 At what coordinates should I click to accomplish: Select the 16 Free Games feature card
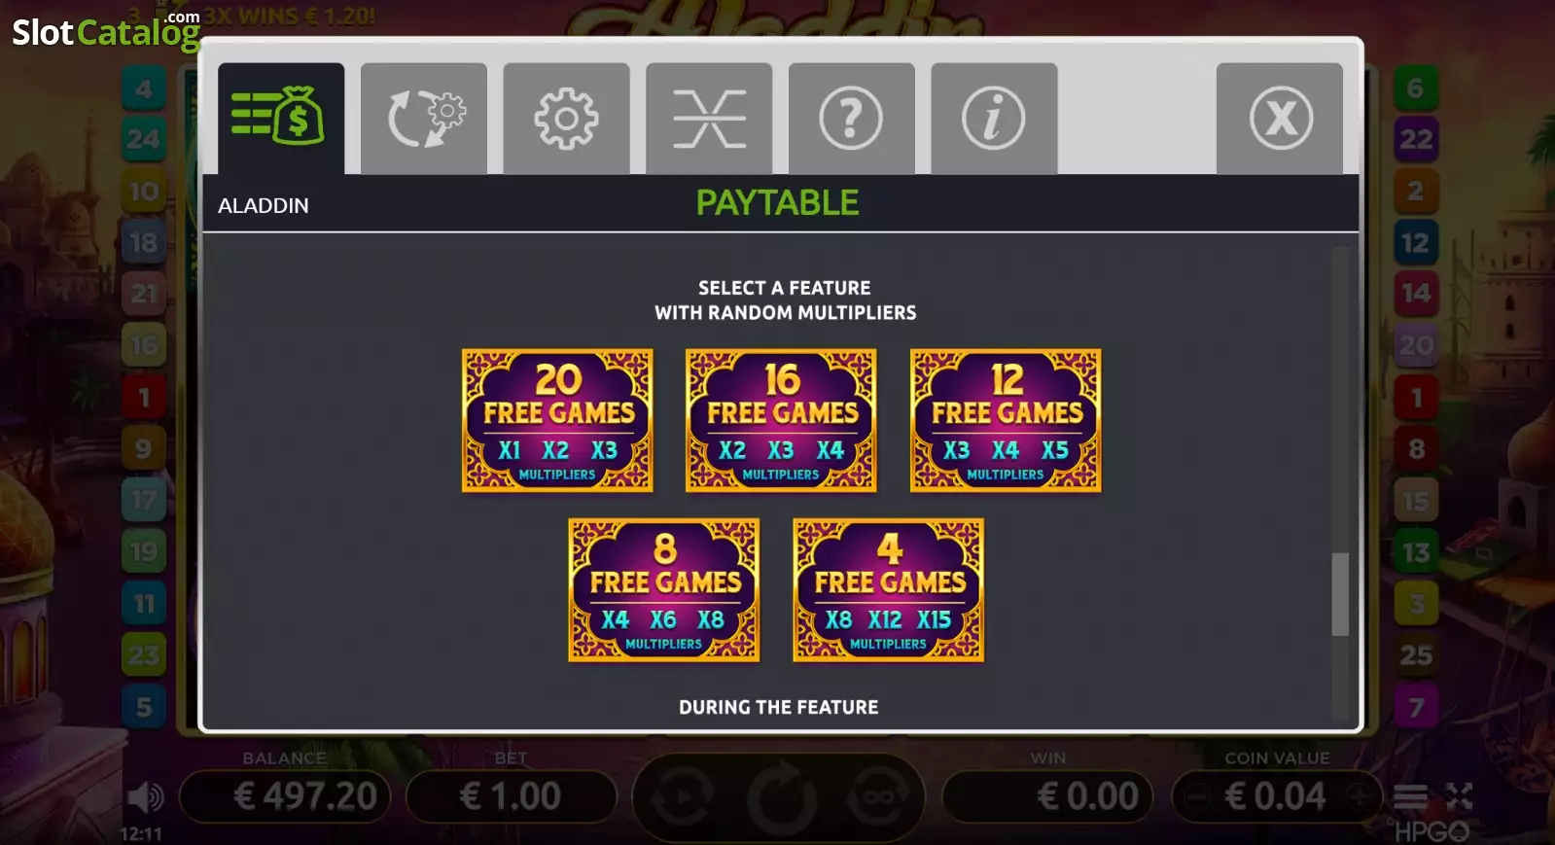(781, 420)
